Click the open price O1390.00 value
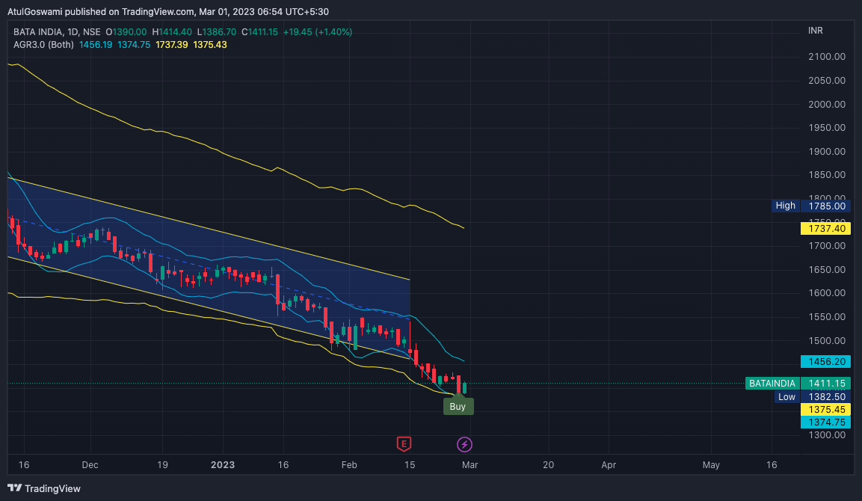The image size is (862, 501). (126, 32)
